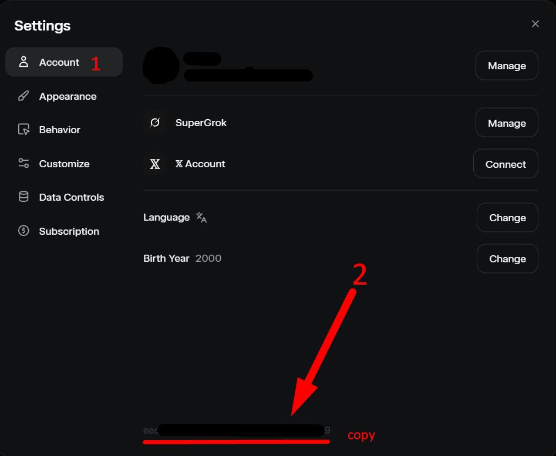556x456 pixels.
Task: Click the Customize sliders icon
Action: click(23, 163)
